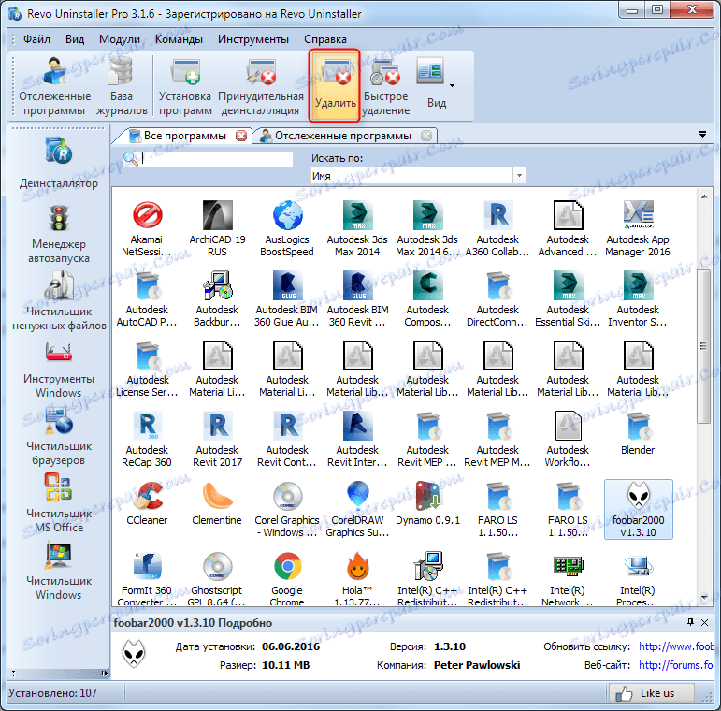The image size is (721, 711).
Task: Select Деинсталлятор in the sidebar
Action: 58,164
